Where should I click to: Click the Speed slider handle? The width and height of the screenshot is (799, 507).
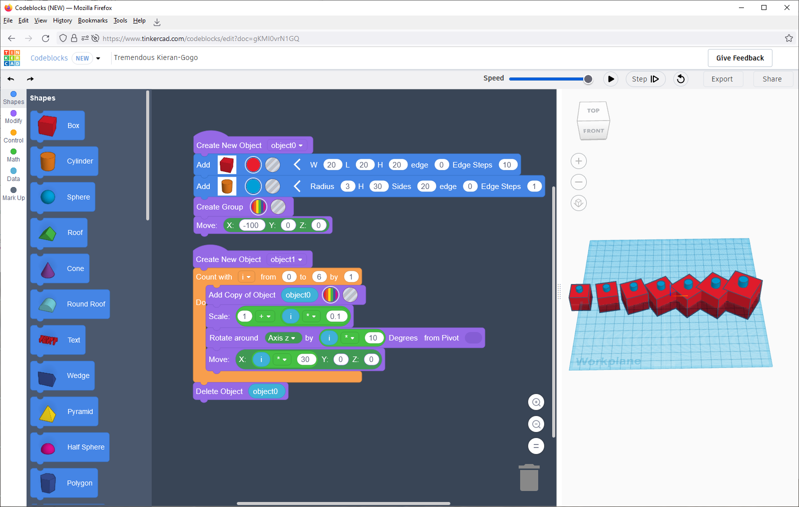[x=588, y=79]
